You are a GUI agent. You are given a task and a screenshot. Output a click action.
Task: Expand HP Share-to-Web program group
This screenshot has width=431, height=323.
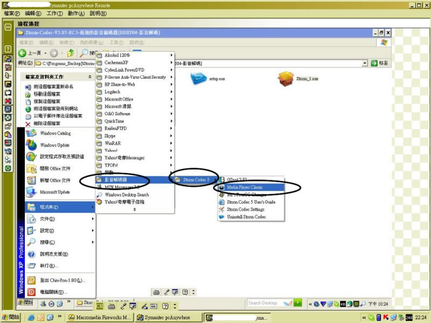135,85
